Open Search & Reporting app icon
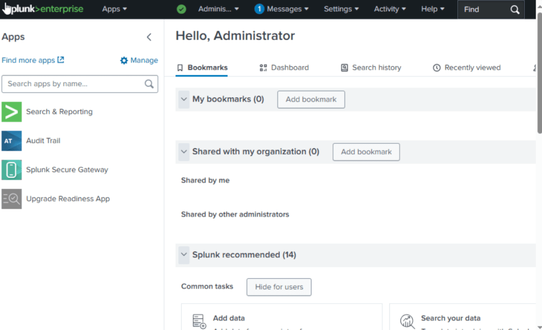Viewport: 542px width, 330px height. point(12,112)
